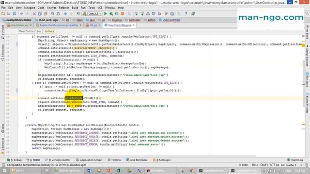Click the CRLF line separator selector
Image resolution: width=310 pixels, height=174 pixels.
coord(264,165)
